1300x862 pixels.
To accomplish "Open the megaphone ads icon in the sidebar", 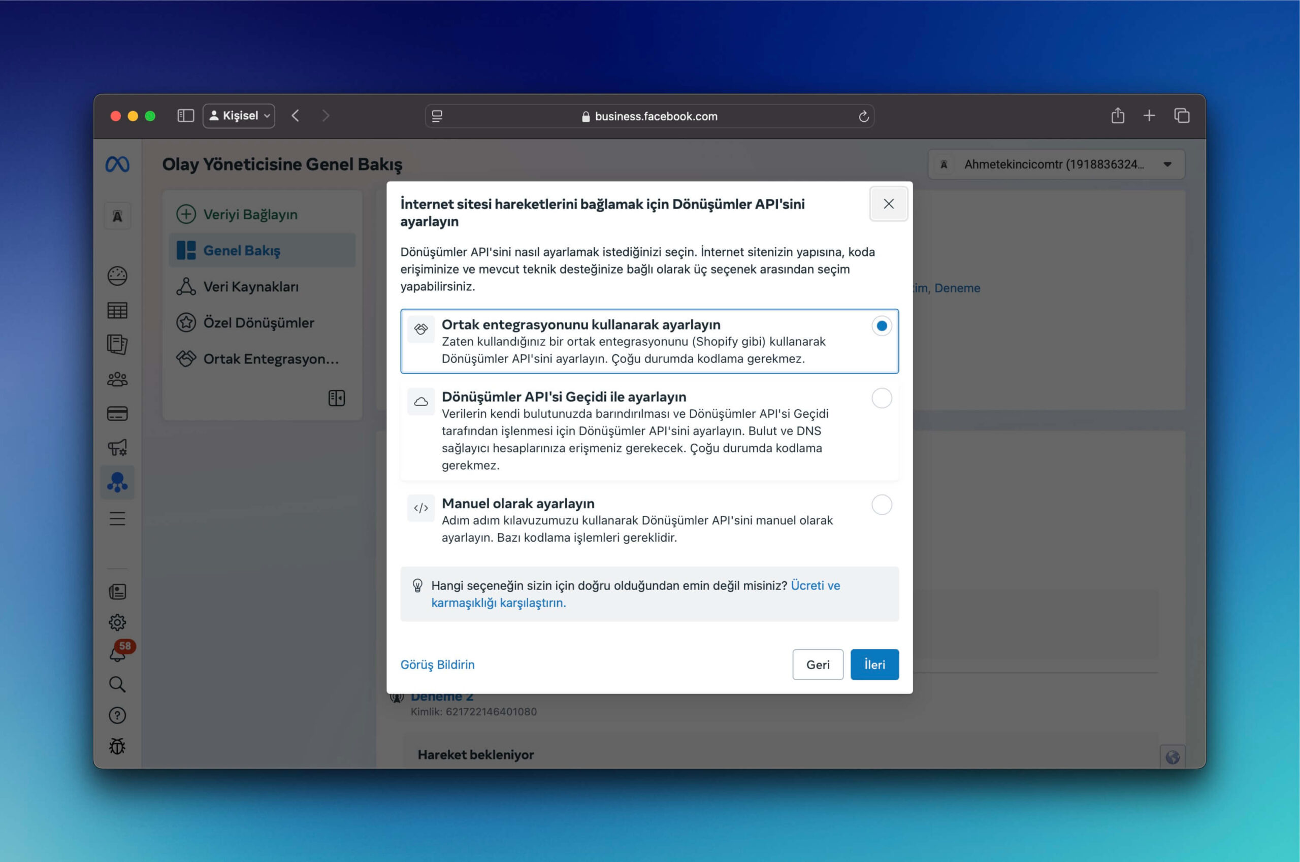I will tap(117, 447).
